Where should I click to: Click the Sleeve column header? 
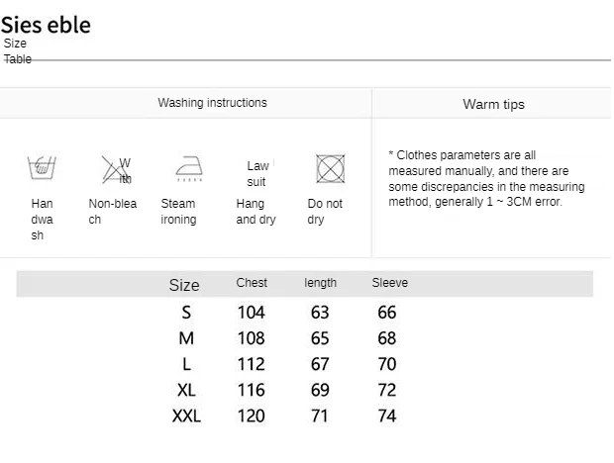click(x=389, y=283)
